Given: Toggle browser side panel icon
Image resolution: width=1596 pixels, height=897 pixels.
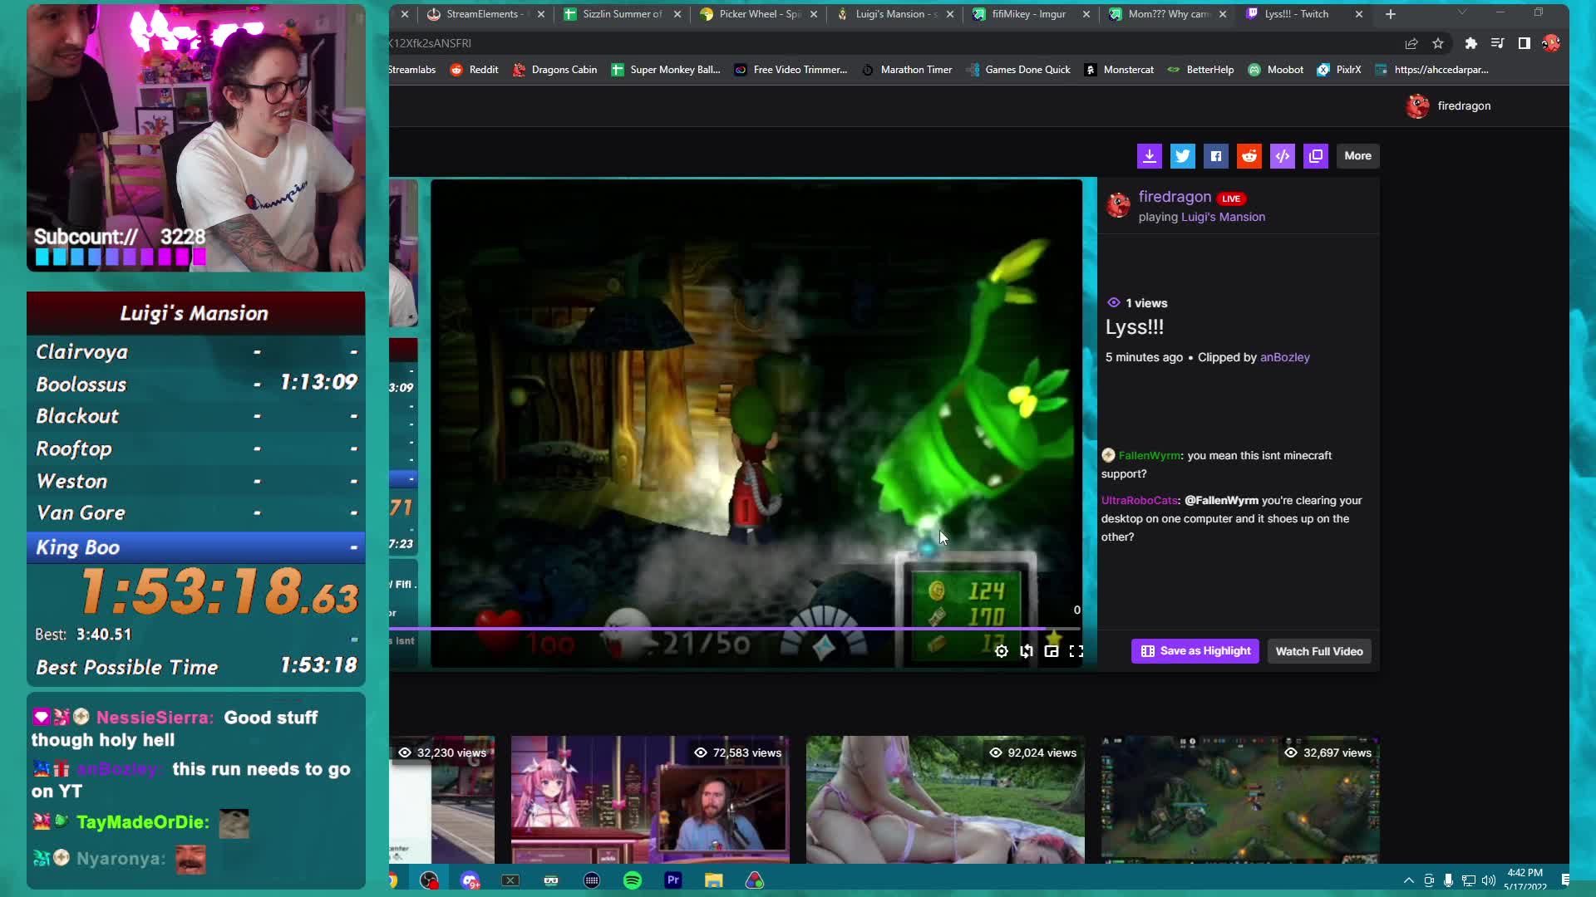Looking at the screenshot, I should tap(1524, 43).
